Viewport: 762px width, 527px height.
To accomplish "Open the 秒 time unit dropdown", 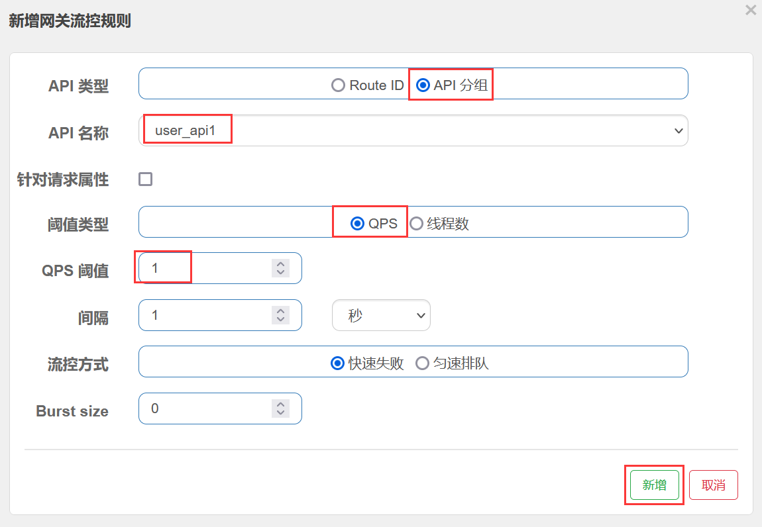I will pyautogui.click(x=381, y=315).
